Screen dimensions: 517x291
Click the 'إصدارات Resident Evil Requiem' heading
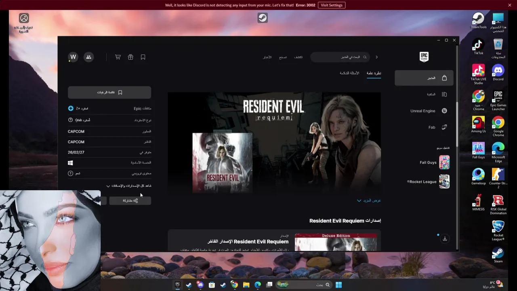(x=345, y=221)
